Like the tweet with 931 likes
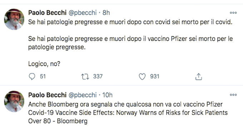Viewport: 243px width, 129px height. tap(142, 77)
